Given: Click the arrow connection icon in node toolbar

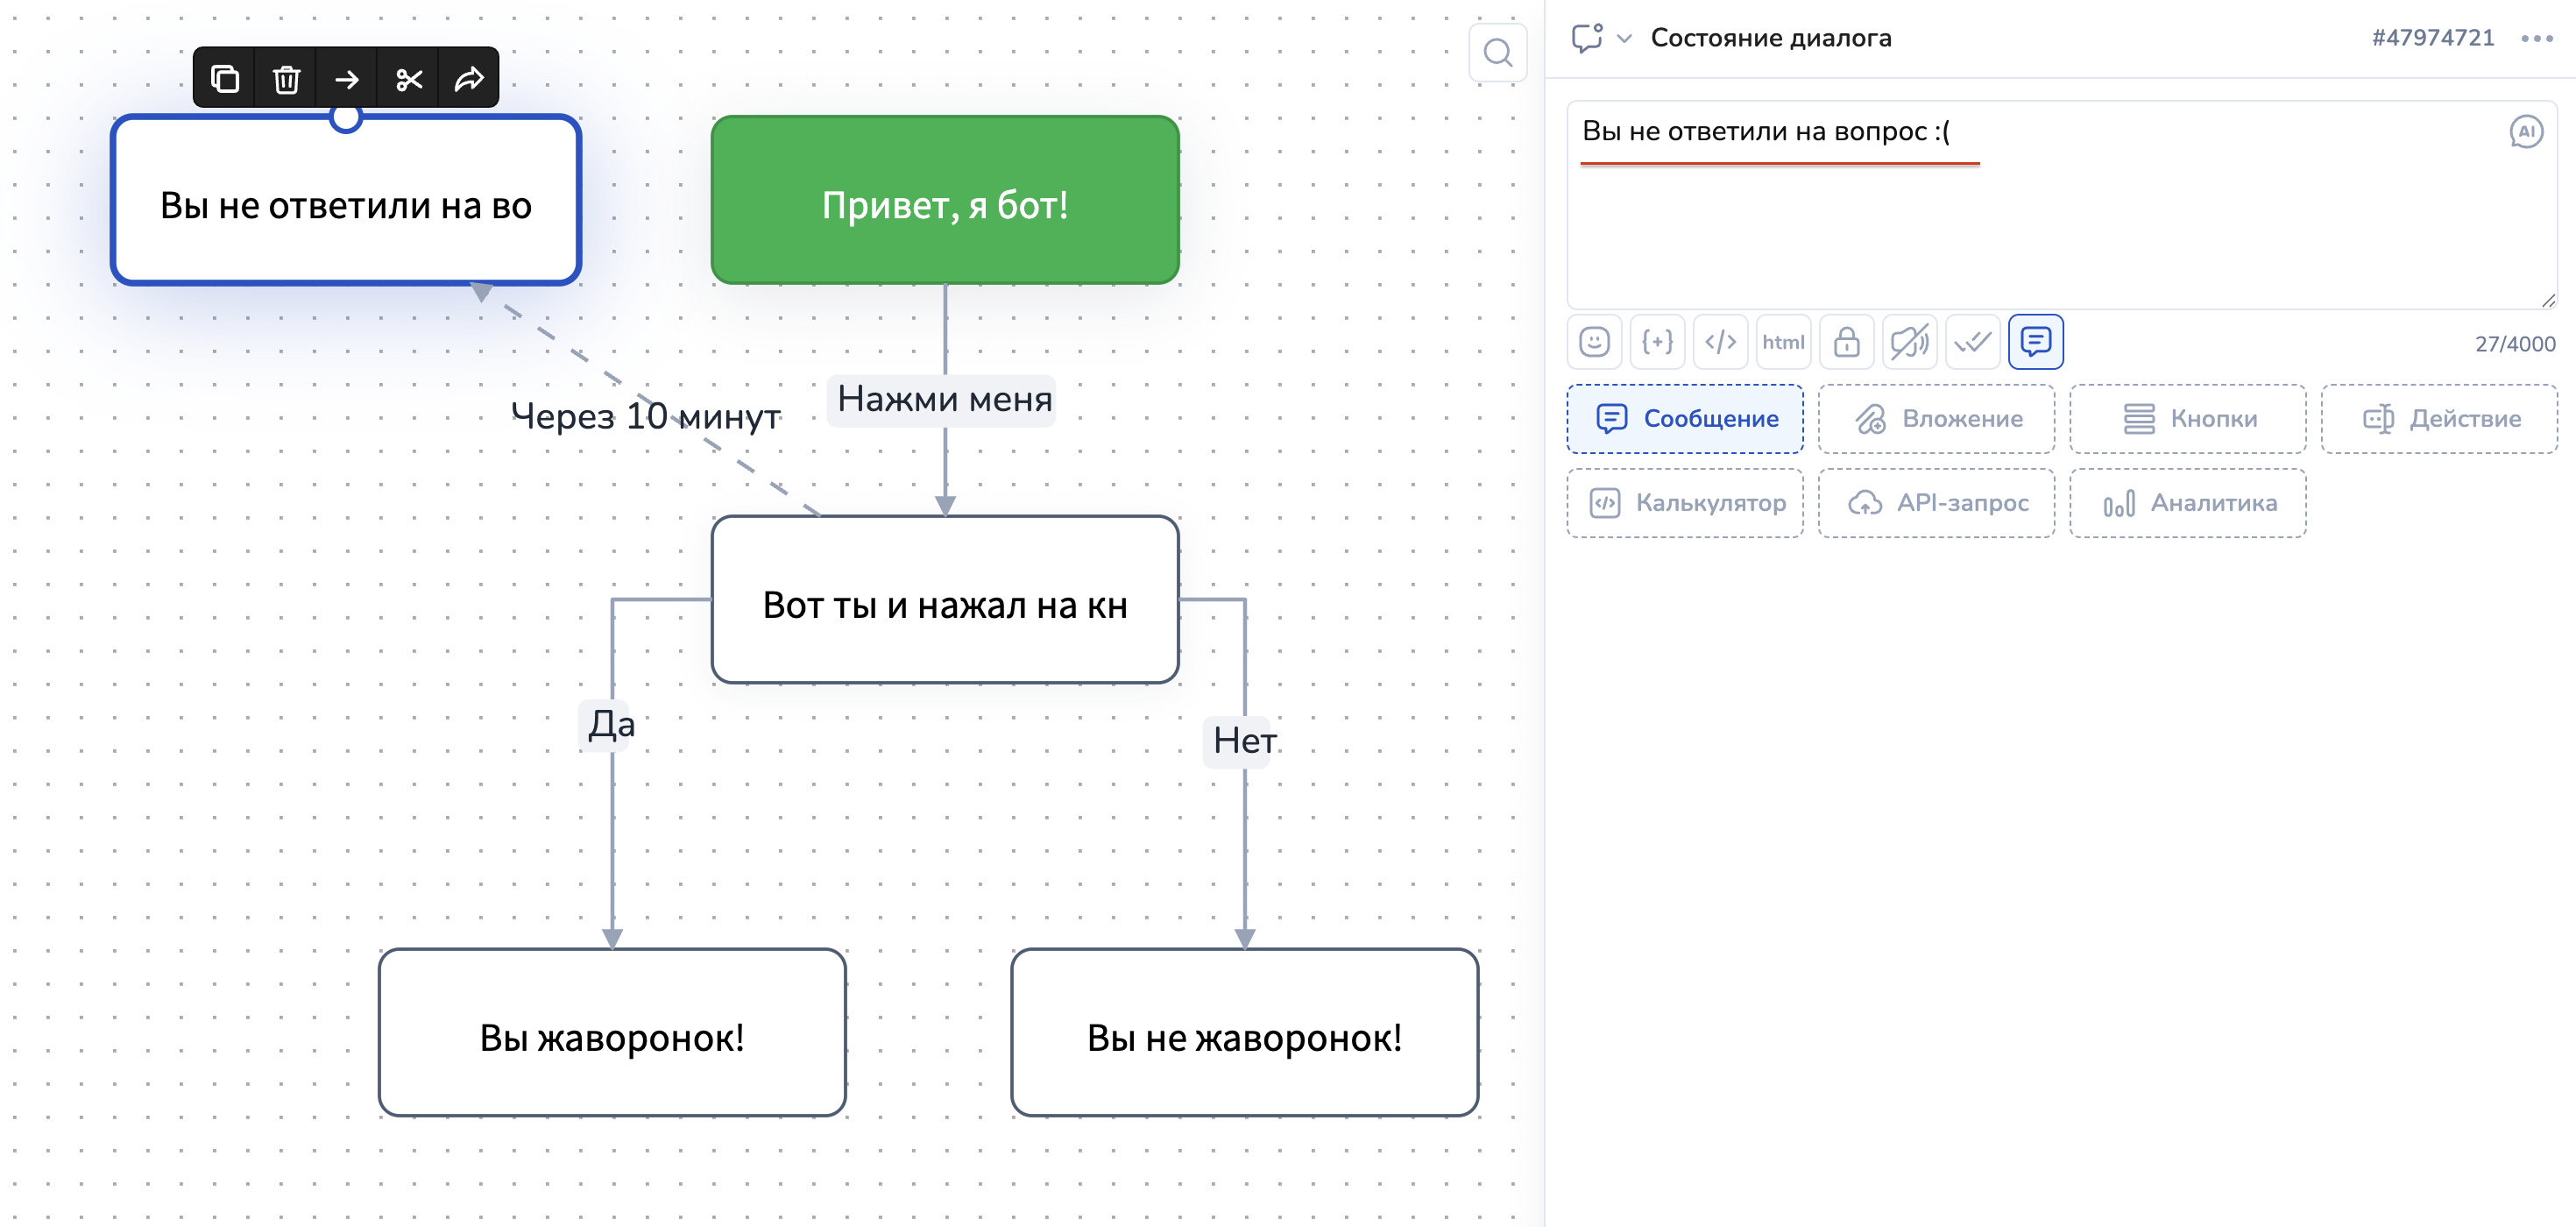Looking at the screenshot, I should 347,78.
